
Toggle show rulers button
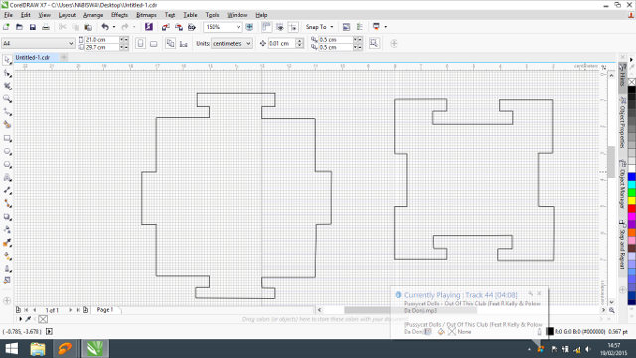[x=266, y=27]
